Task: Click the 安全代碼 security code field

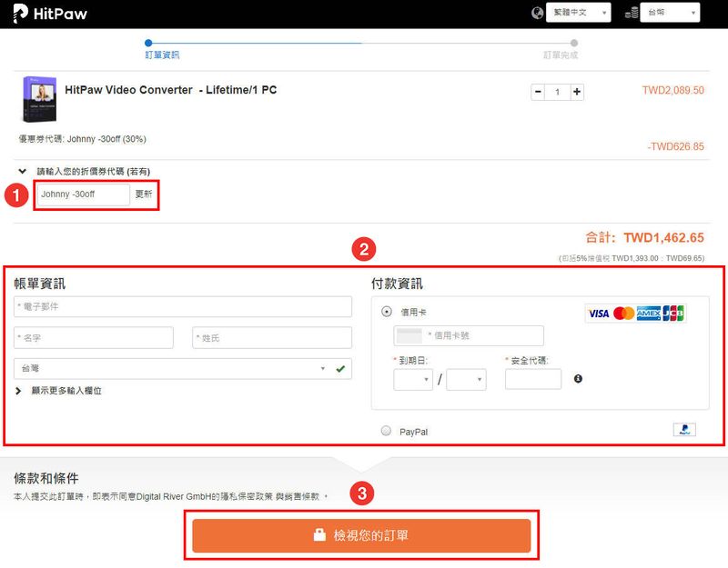Action: 533,379
